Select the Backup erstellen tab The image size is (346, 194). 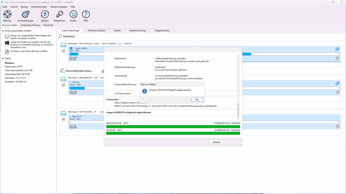pyautogui.click(x=10, y=25)
